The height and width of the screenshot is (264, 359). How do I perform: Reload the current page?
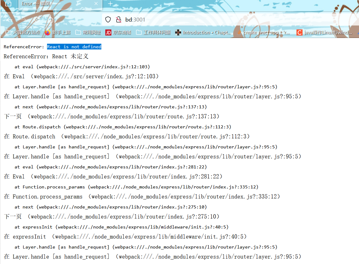tap(37, 20)
